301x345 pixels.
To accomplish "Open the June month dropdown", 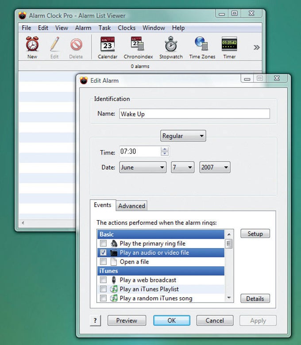I will pos(143,167).
